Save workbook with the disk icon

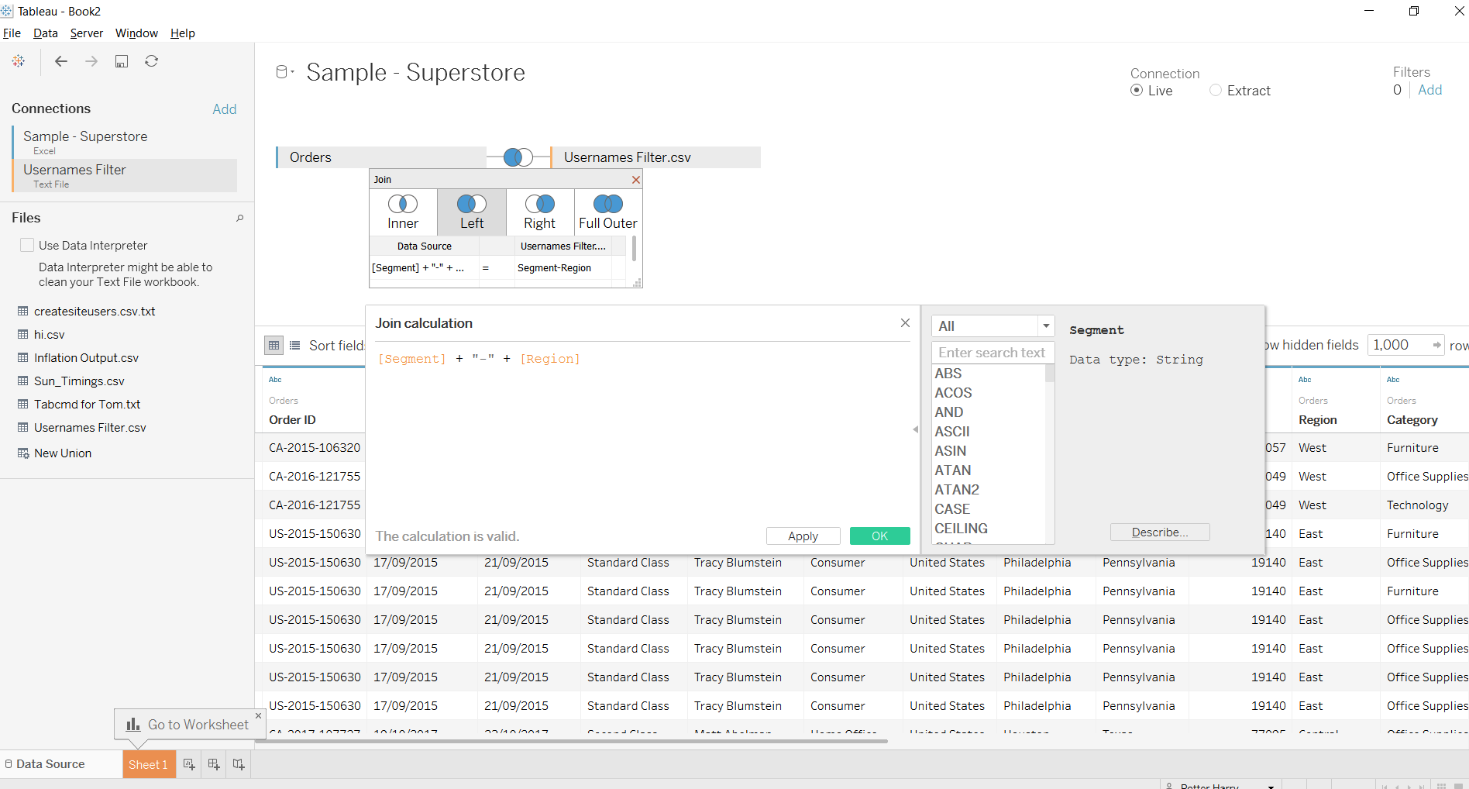click(122, 61)
